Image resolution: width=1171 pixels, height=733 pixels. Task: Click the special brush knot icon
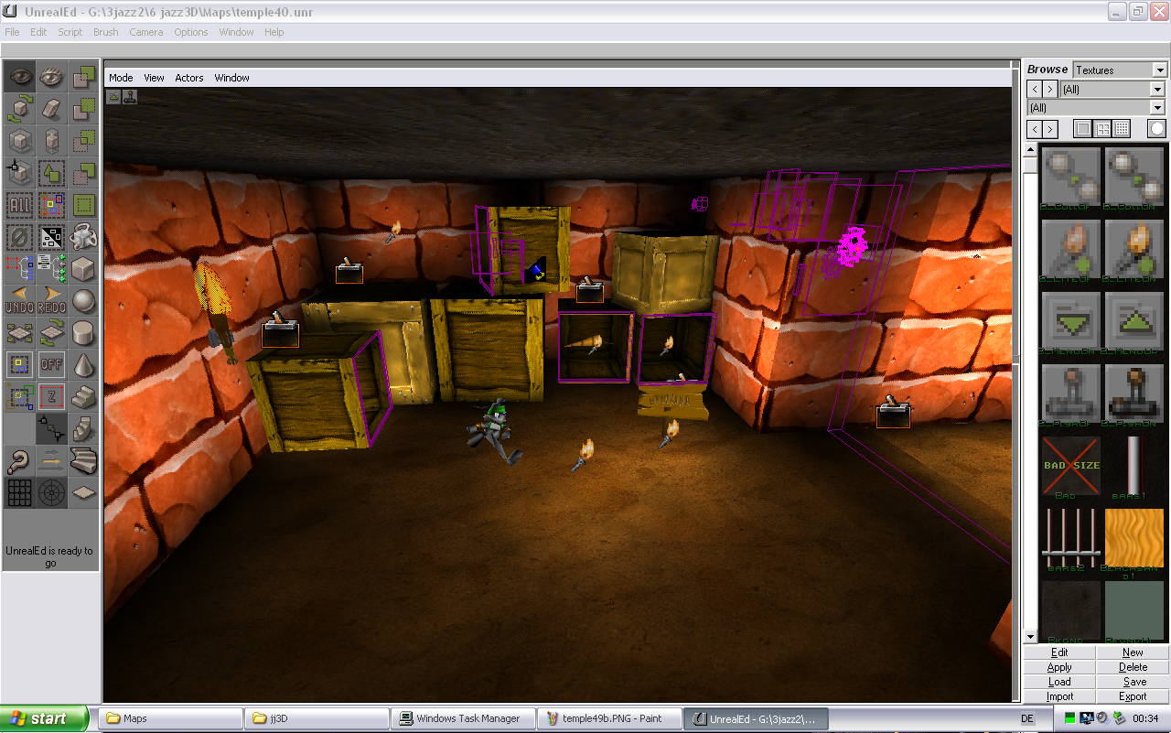pos(84,237)
